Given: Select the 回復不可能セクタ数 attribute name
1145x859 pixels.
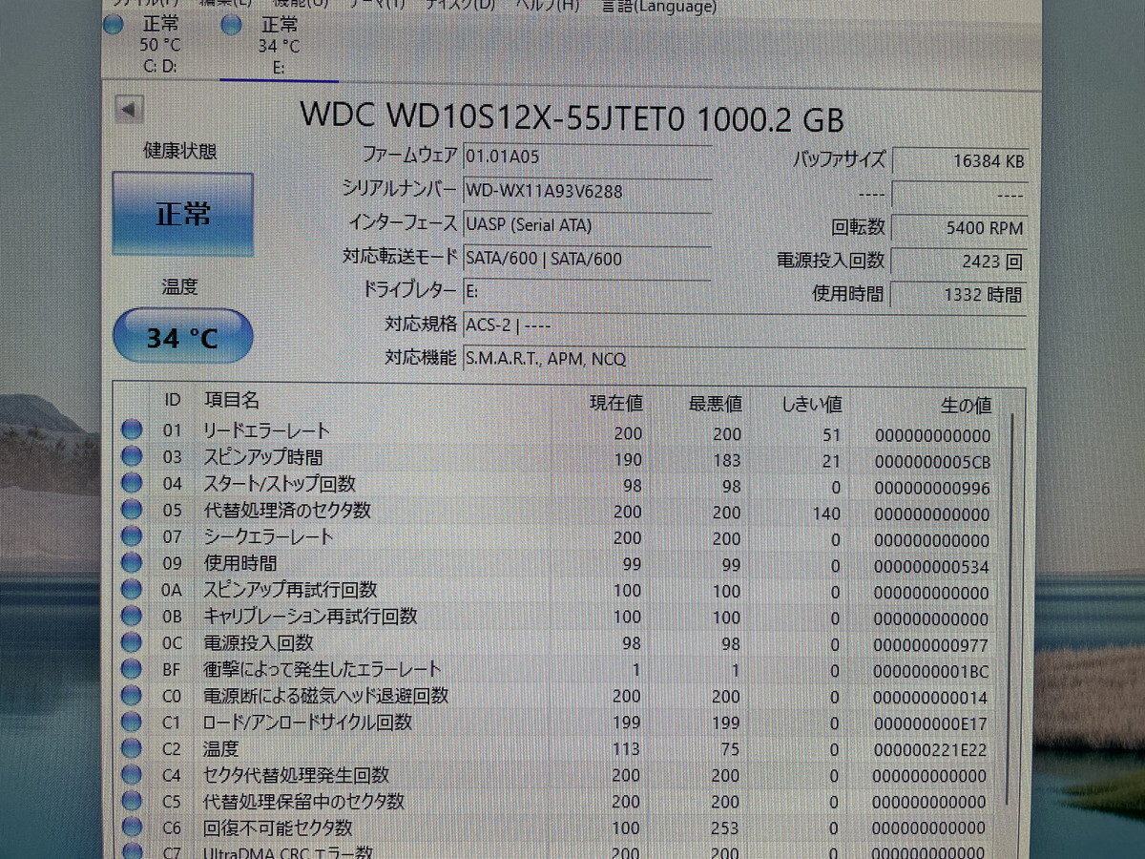Looking at the screenshot, I should pyautogui.click(x=279, y=828).
